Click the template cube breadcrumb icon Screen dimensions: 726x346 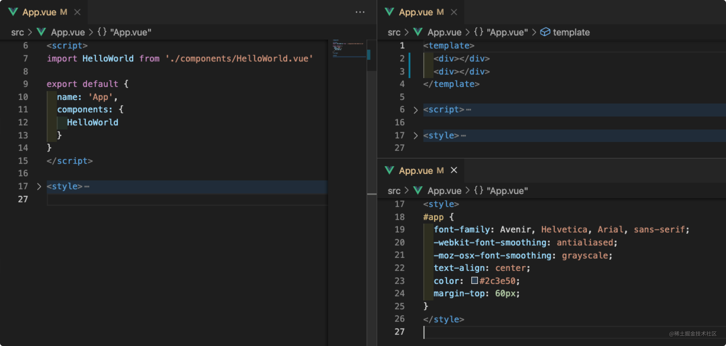(x=545, y=32)
